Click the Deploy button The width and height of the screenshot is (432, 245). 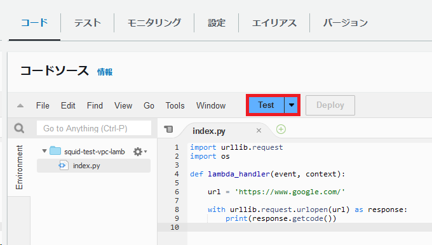click(x=330, y=105)
